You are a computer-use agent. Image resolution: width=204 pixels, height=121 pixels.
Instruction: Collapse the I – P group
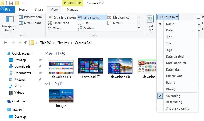pyautogui.click(x=46, y=84)
